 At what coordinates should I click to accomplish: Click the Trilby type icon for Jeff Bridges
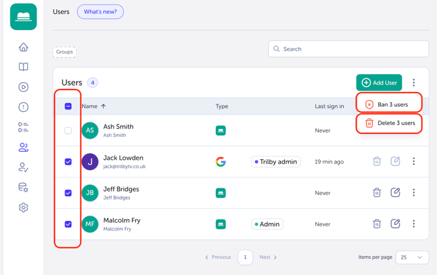point(220,193)
